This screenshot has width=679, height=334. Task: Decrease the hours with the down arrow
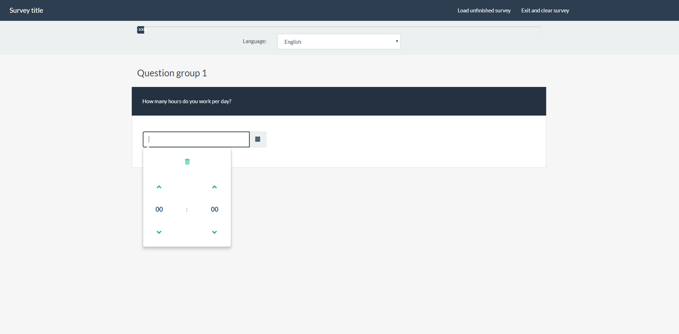(159, 232)
